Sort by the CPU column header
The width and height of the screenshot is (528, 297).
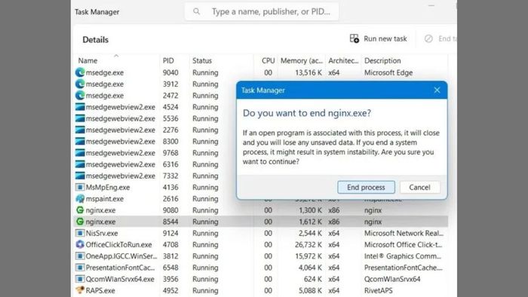click(268, 60)
